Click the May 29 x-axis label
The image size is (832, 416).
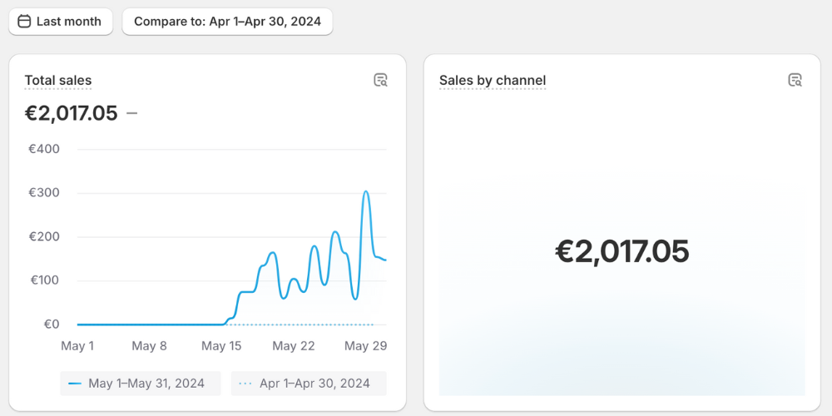pyautogui.click(x=365, y=346)
